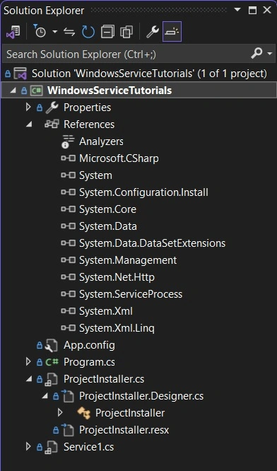Click the App.config file icon
Viewport: 277px width, 471px height.
click(x=52, y=345)
